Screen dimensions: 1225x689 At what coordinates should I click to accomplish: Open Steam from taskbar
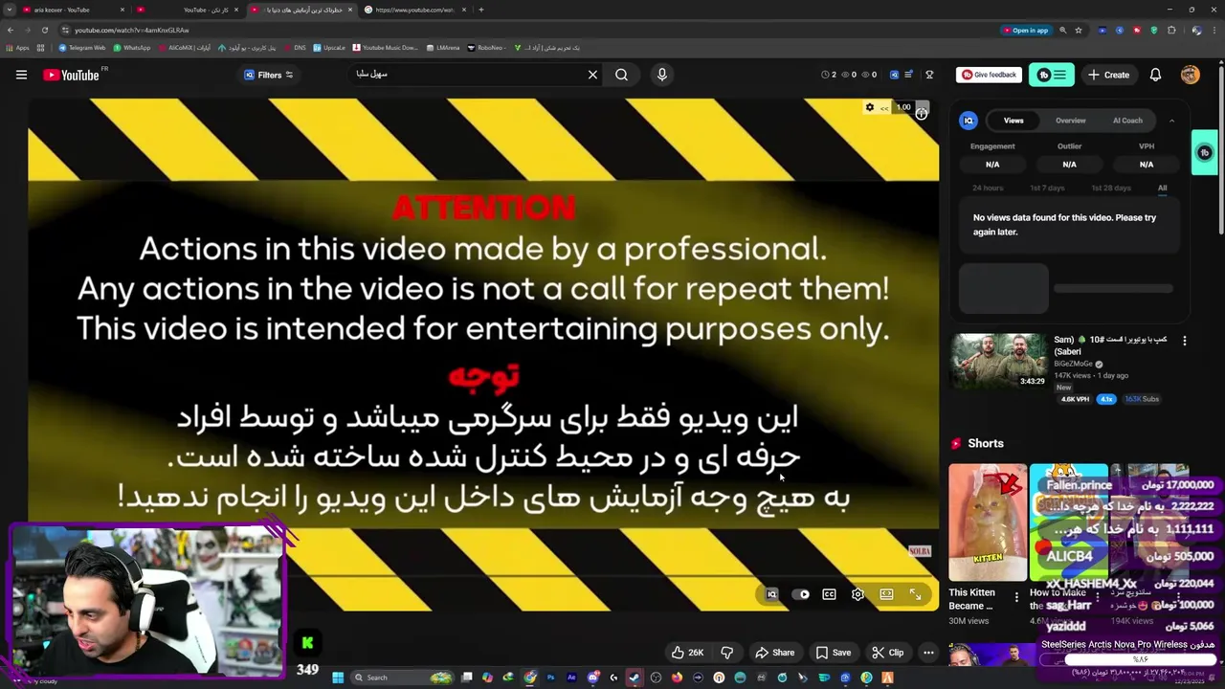[635, 678]
